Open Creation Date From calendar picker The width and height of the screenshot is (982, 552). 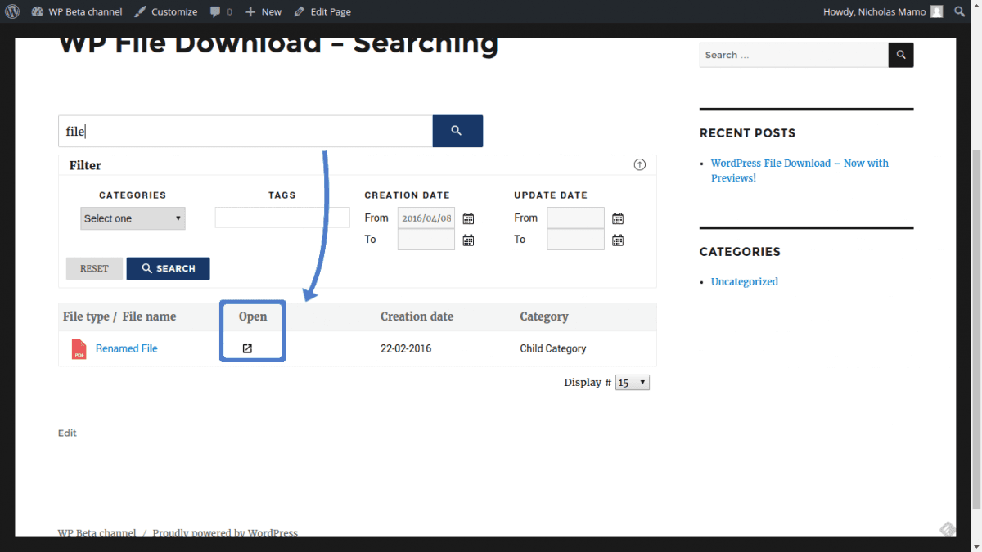point(468,218)
